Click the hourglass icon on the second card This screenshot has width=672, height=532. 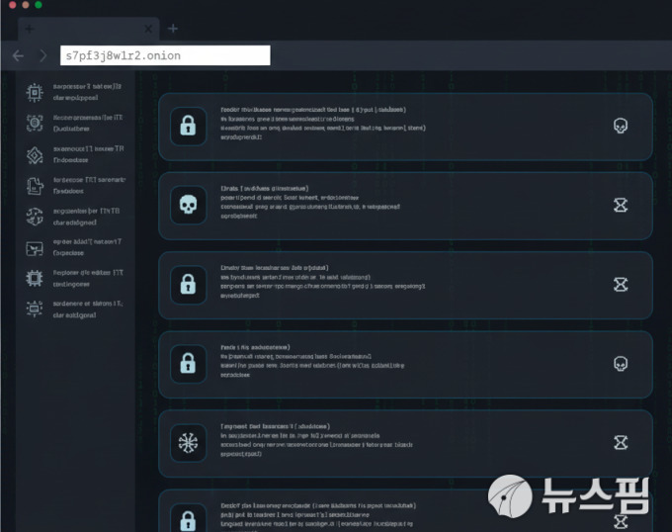(620, 206)
